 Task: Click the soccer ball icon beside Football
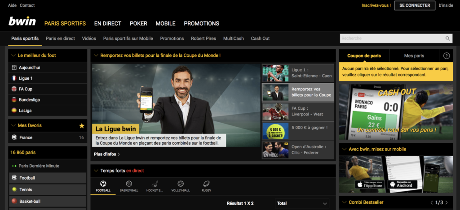[x=14, y=177]
